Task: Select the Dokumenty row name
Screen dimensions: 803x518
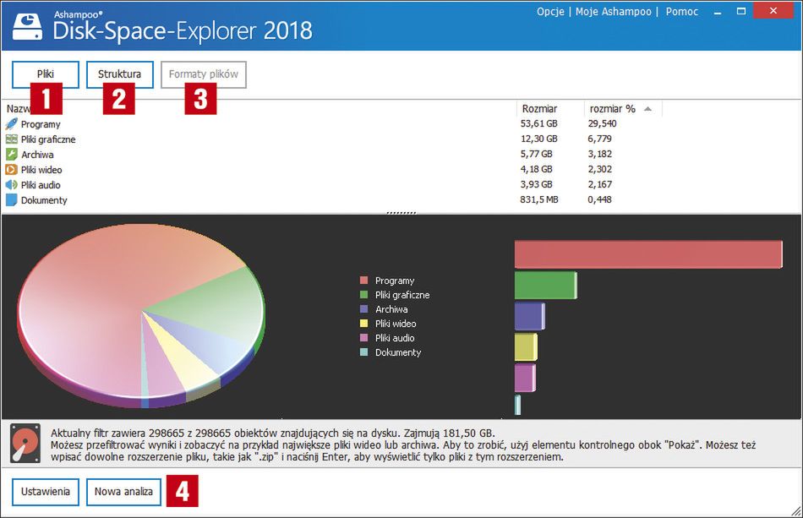Action: tap(44, 200)
